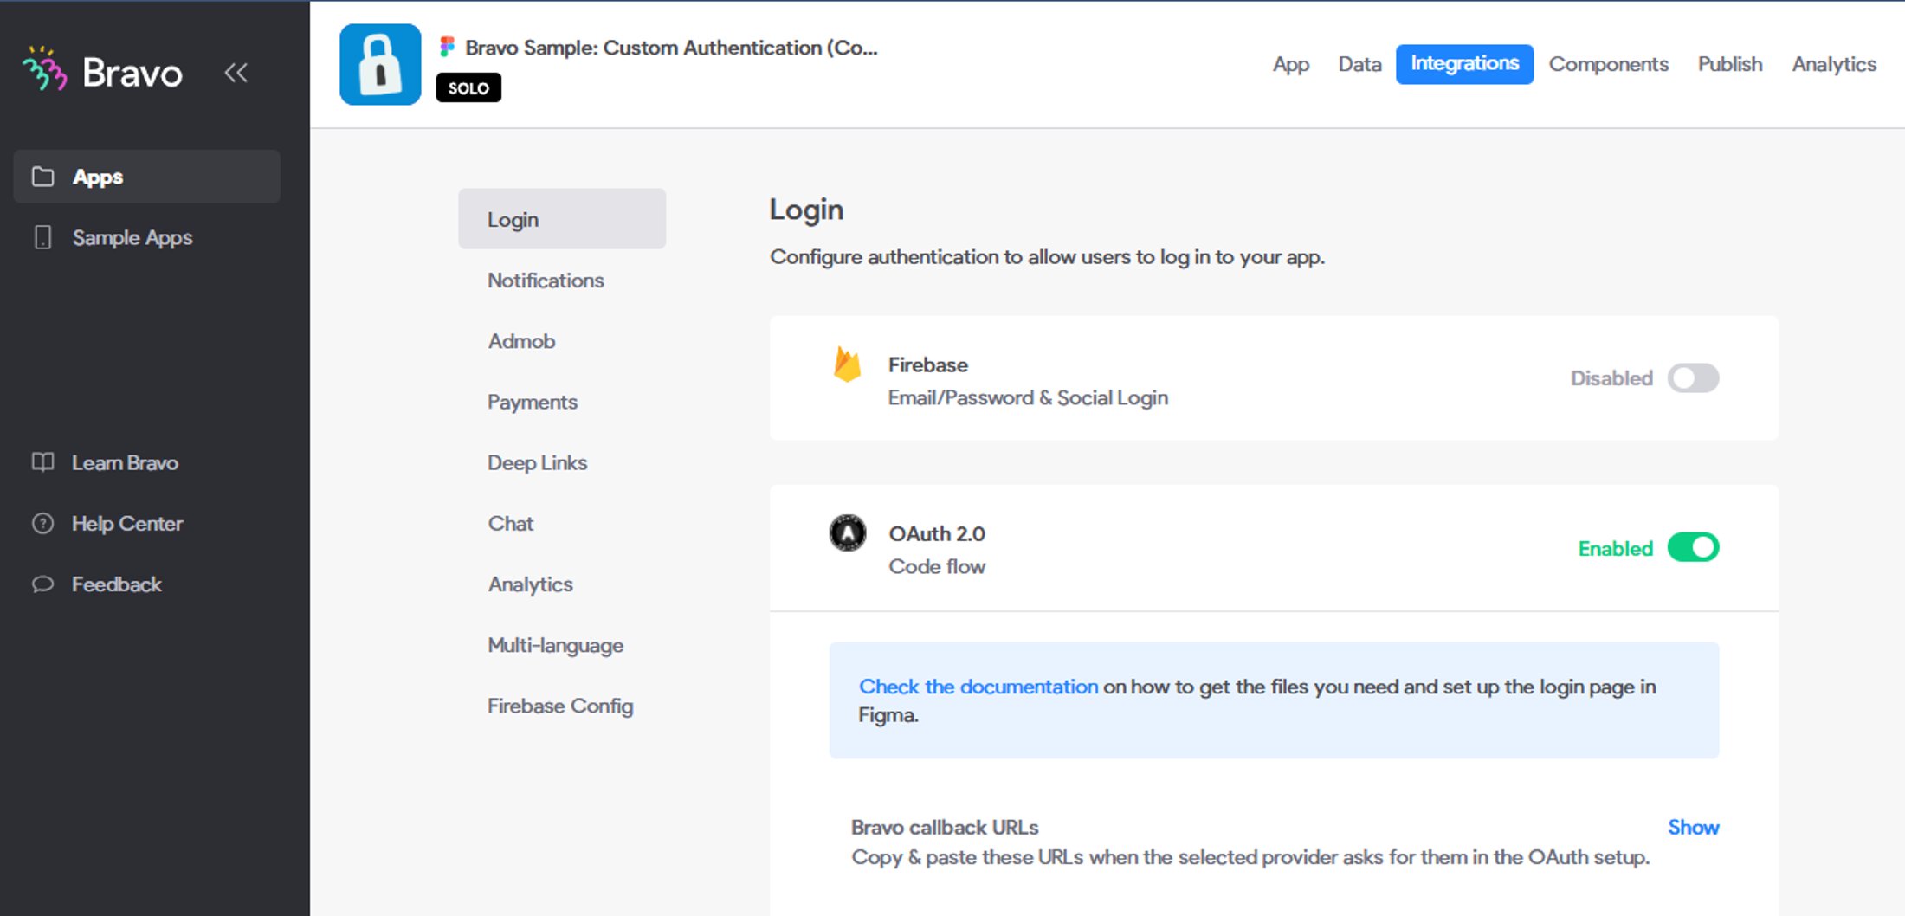Click the Help Center question icon

click(42, 523)
